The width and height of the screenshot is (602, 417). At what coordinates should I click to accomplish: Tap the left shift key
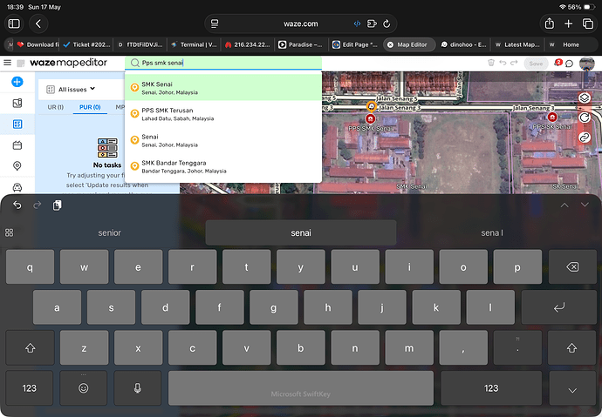30,347
